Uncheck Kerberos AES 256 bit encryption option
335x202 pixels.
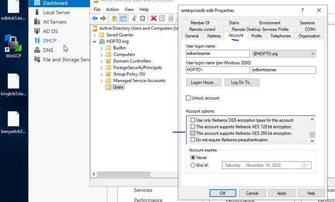[193, 133]
